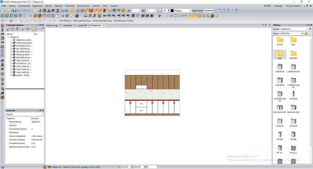
Task: Run the clear history.js script
Action: pos(65,21)
